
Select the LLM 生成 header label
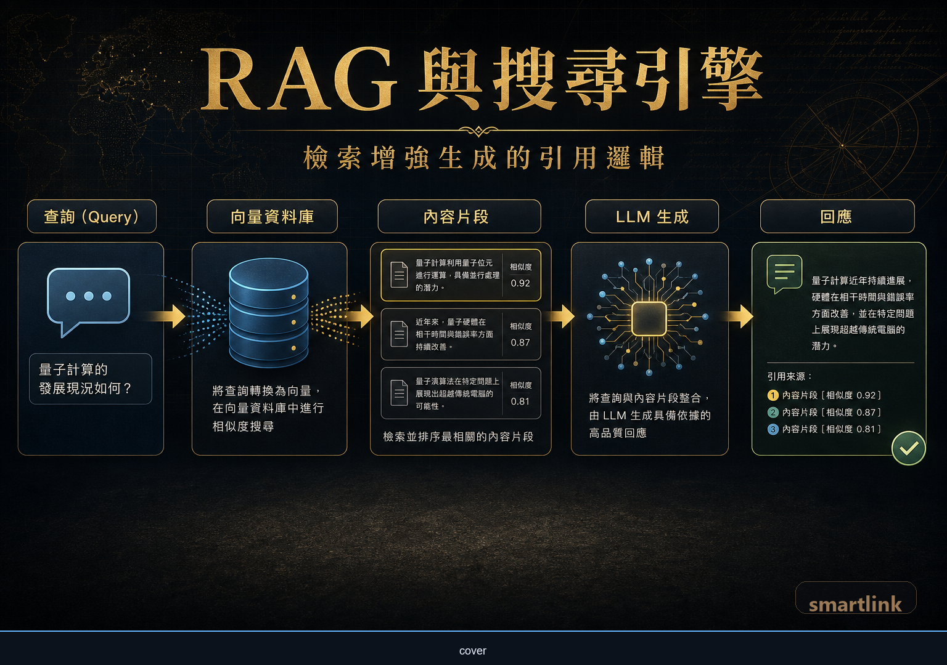[x=652, y=217]
